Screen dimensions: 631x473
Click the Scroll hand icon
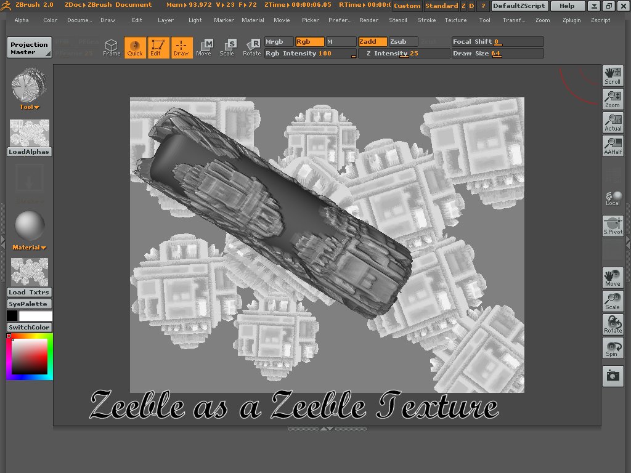613,76
